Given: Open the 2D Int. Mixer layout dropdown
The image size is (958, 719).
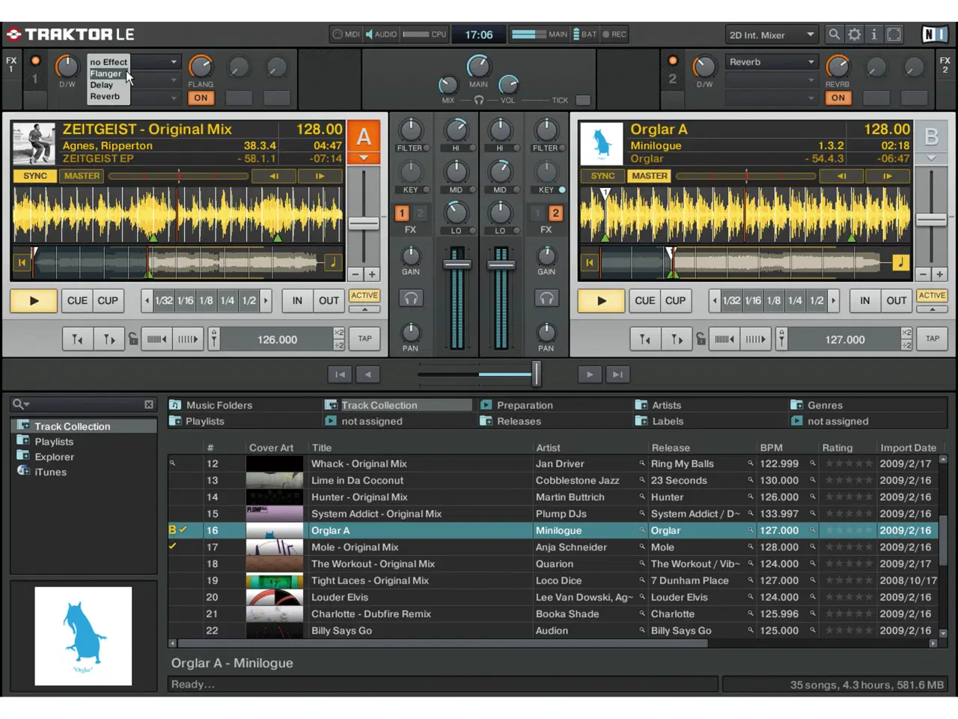Looking at the screenshot, I should [x=771, y=34].
